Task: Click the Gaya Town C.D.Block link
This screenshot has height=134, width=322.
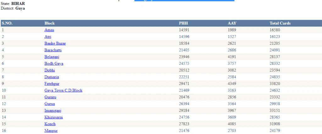Action: tap(63, 90)
